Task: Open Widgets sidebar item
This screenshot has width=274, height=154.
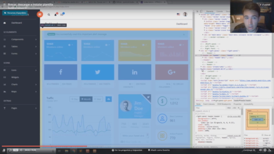Action: point(15,77)
